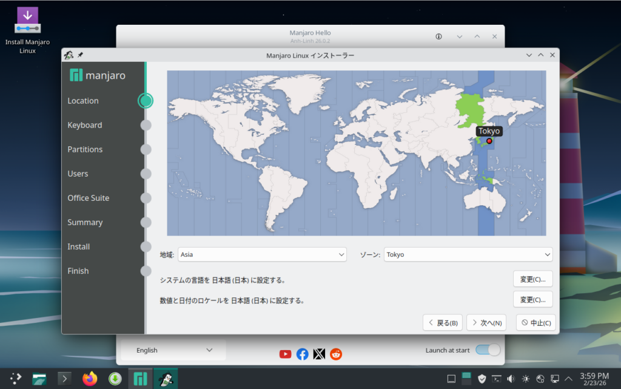Toggle the Launch at start switch
This screenshot has height=389, width=621.
click(488, 350)
